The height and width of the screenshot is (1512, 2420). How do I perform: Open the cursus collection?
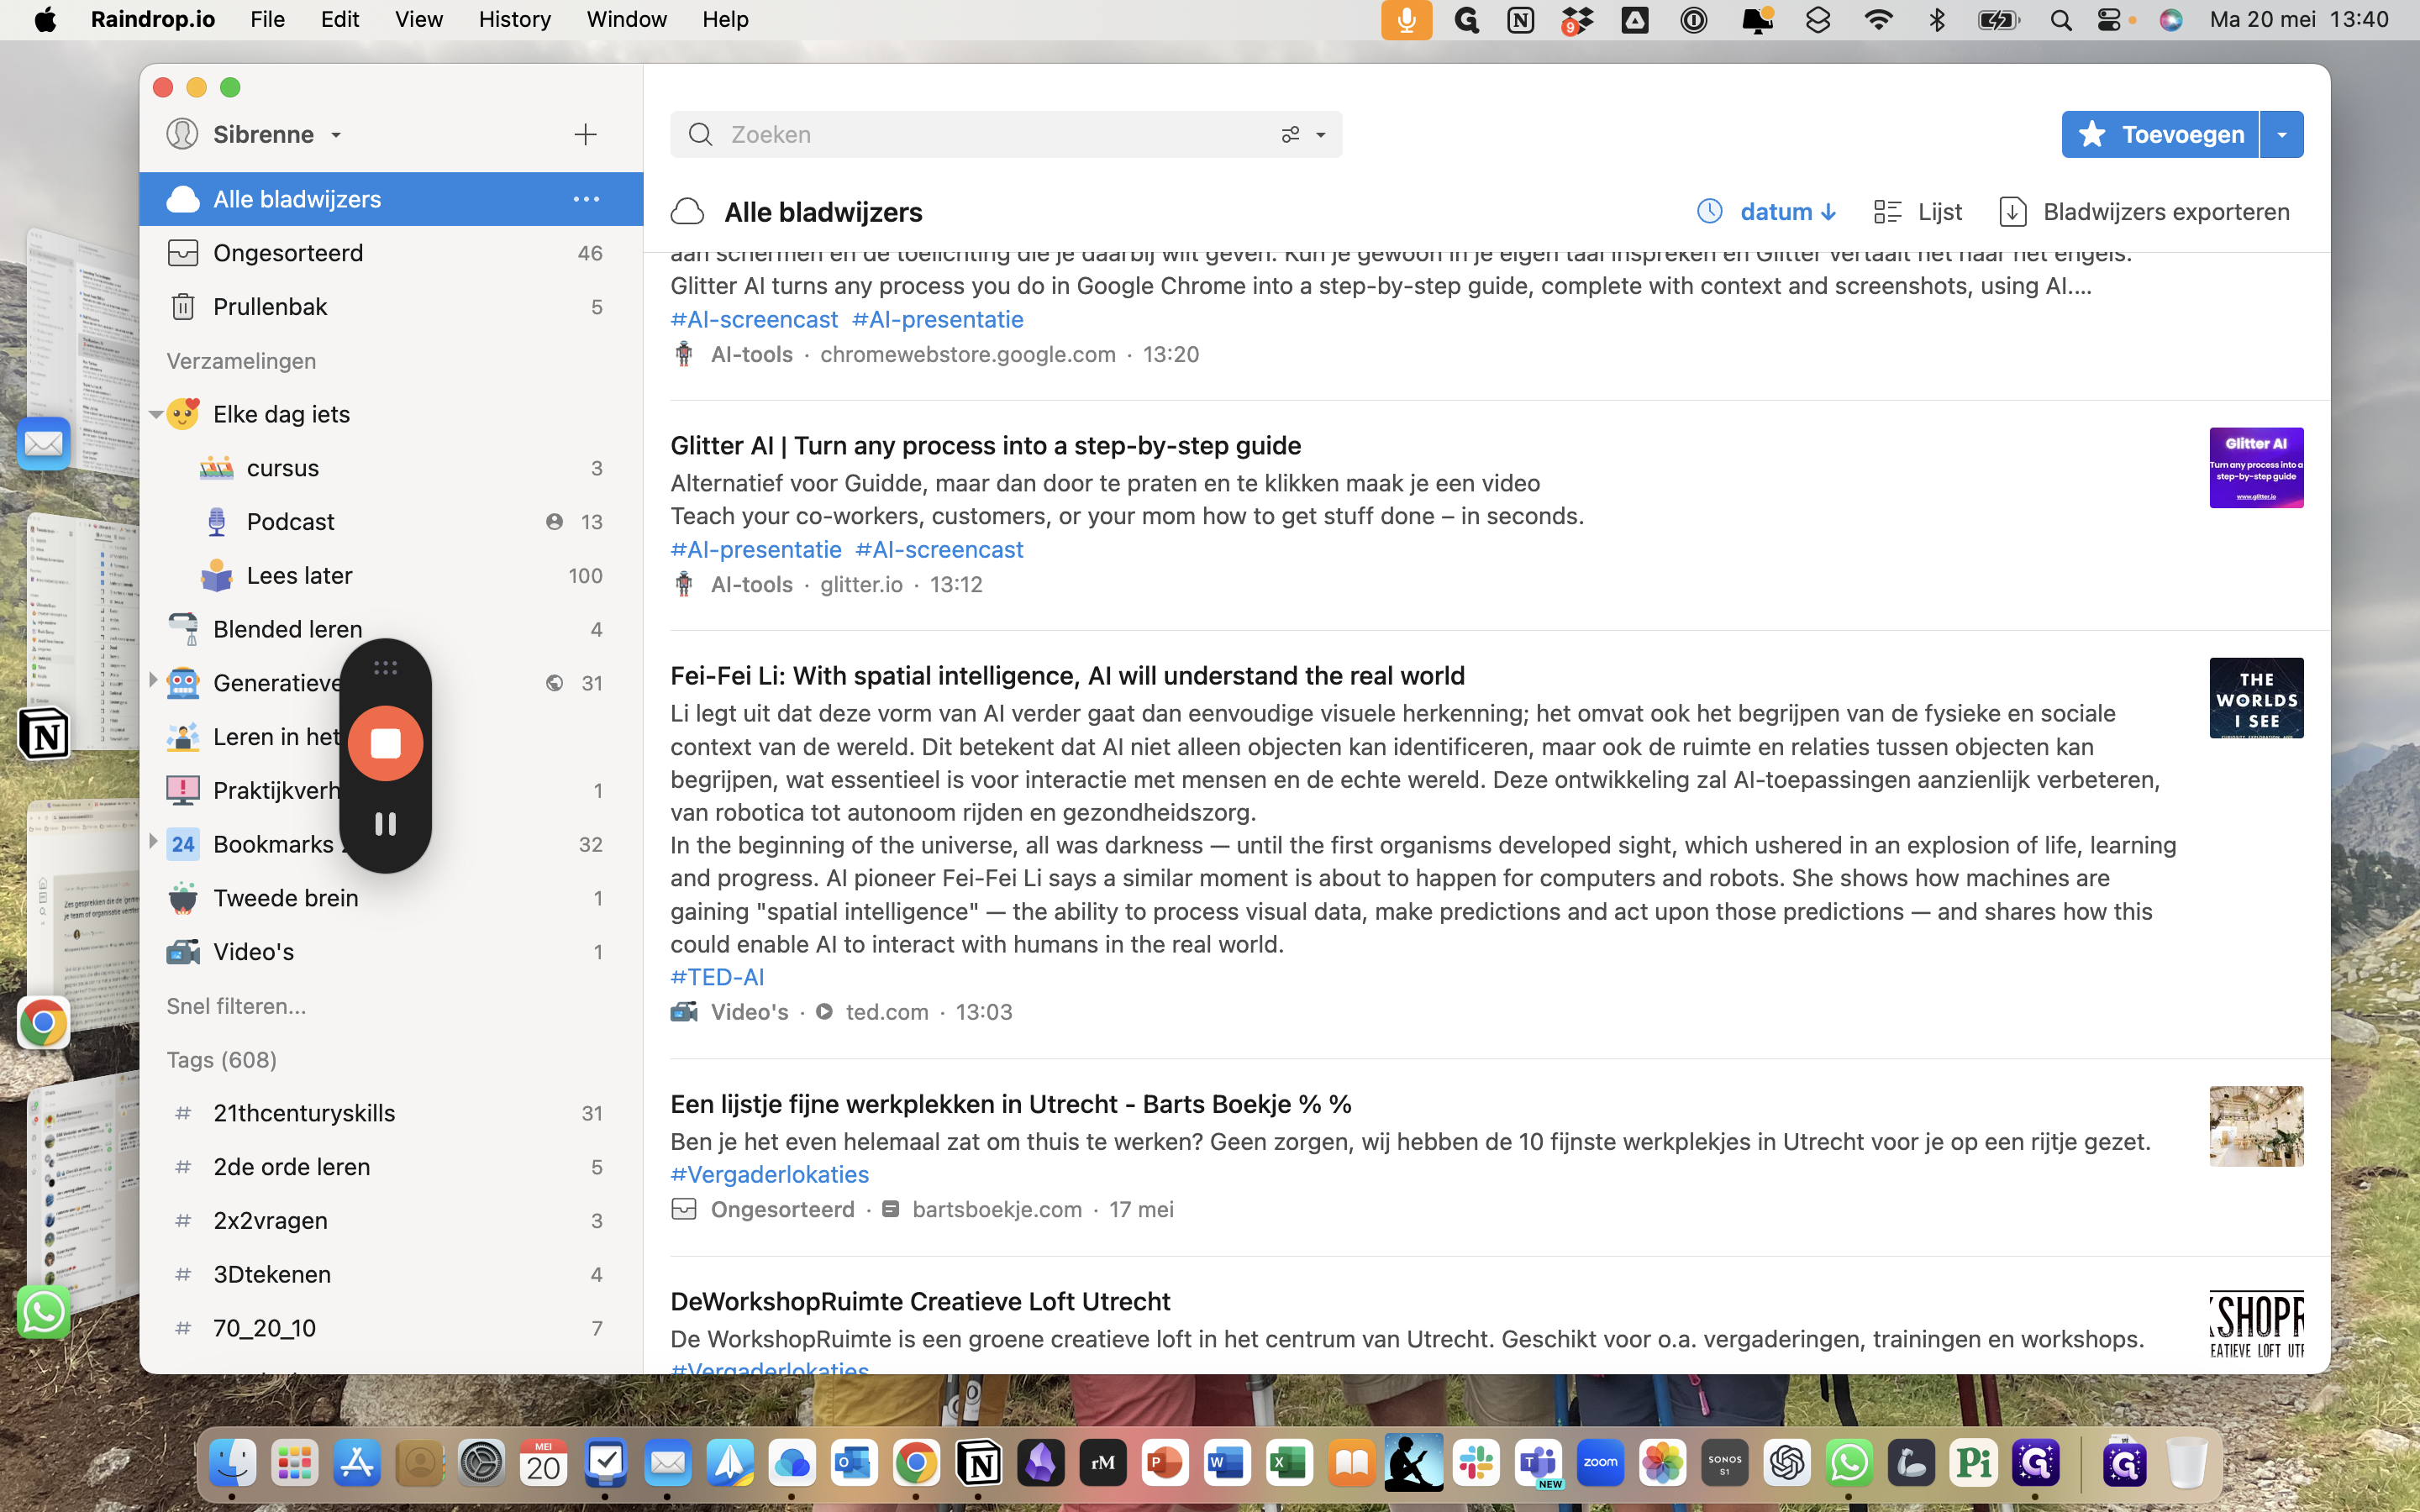[x=391, y=468]
